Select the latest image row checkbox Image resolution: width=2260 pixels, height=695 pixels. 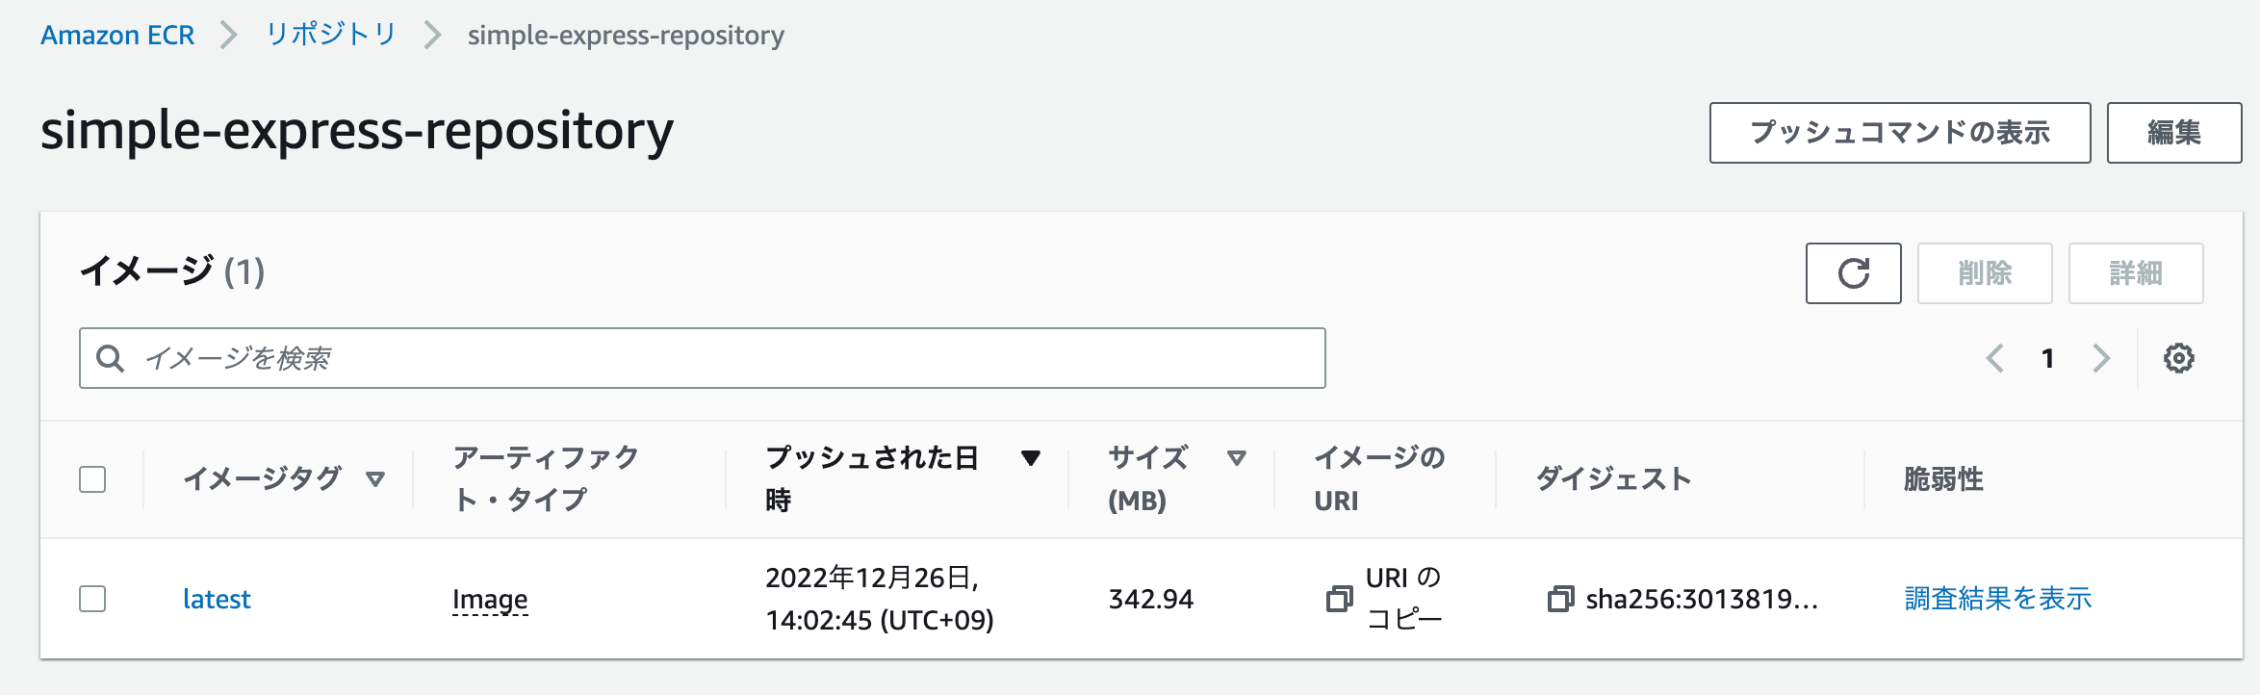pos(93,599)
